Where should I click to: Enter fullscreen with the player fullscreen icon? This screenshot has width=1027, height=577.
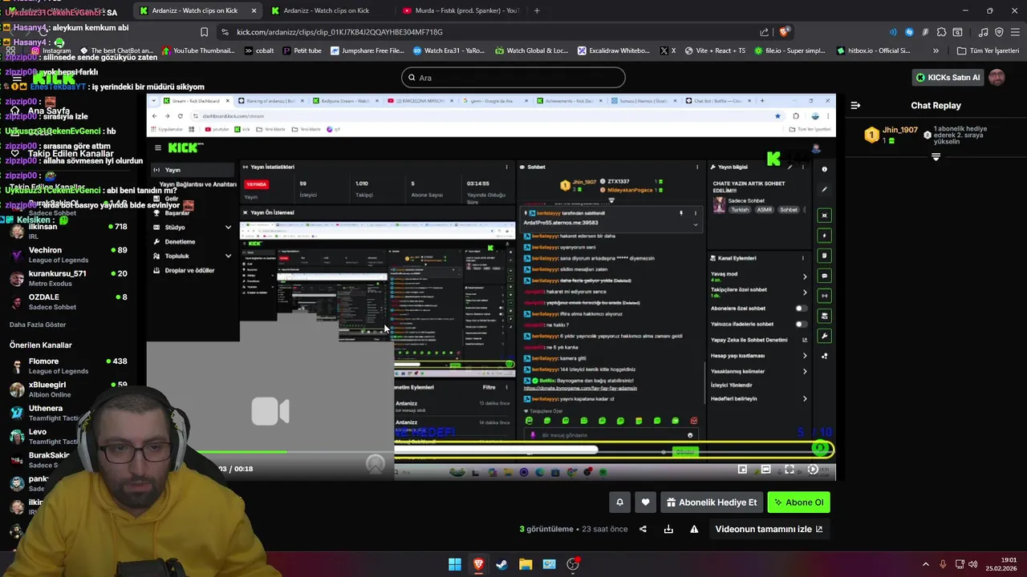tap(790, 470)
